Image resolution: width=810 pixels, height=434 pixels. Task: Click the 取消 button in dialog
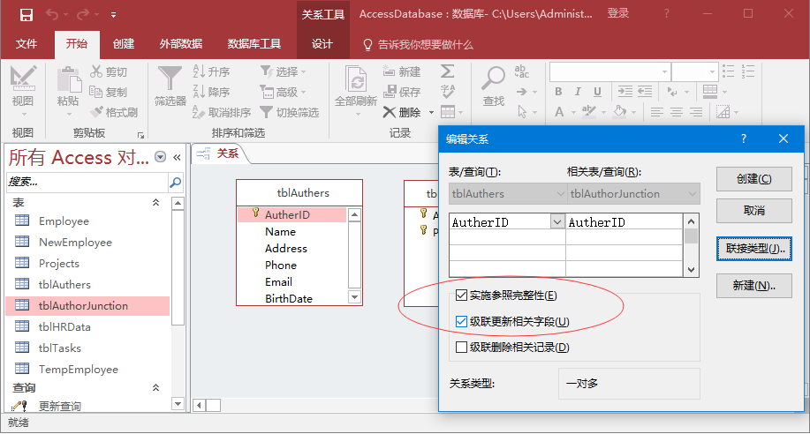point(753,211)
